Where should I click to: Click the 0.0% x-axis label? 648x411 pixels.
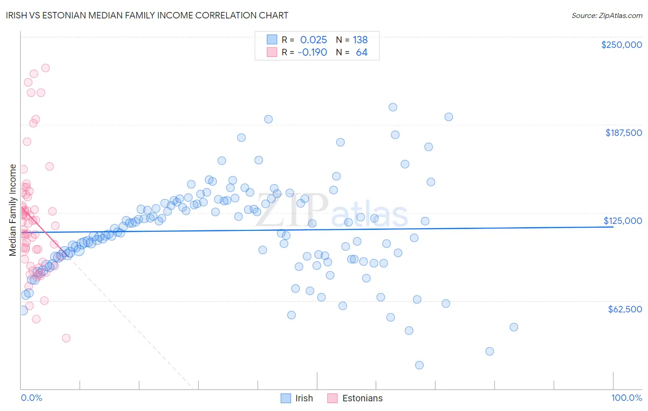[x=31, y=398]
